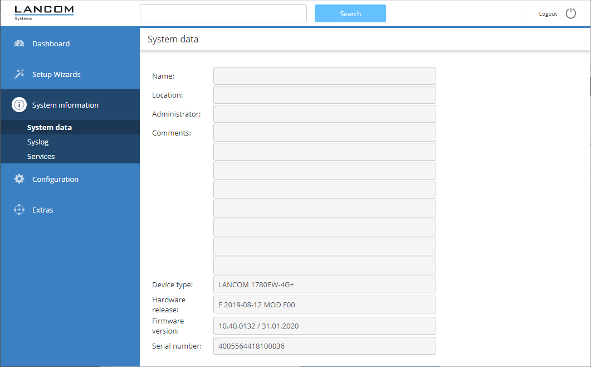Expand the Configuration menu section

point(55,179)
